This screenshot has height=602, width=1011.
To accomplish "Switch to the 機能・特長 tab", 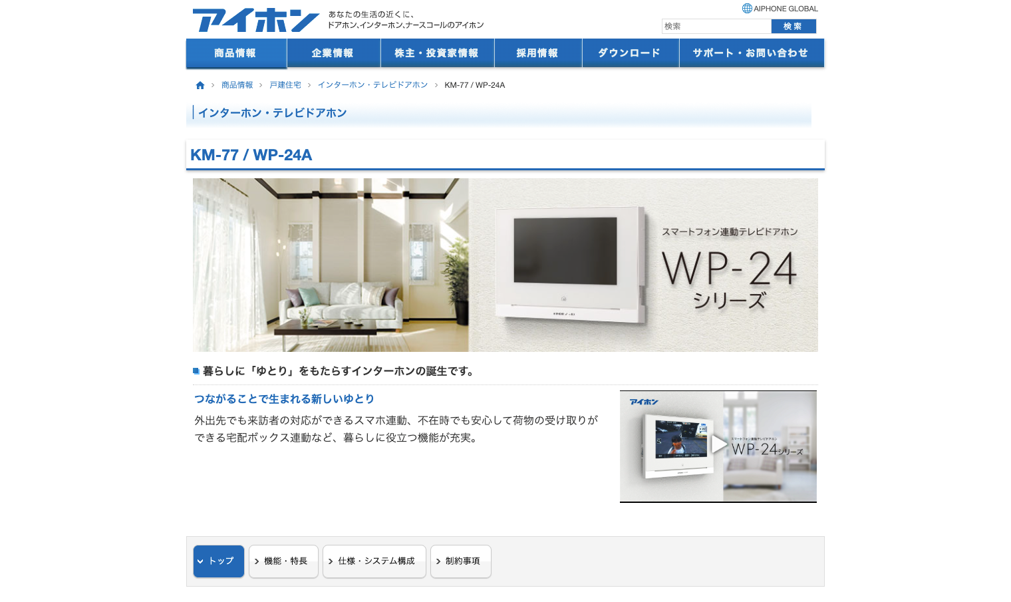I will 284,561.
